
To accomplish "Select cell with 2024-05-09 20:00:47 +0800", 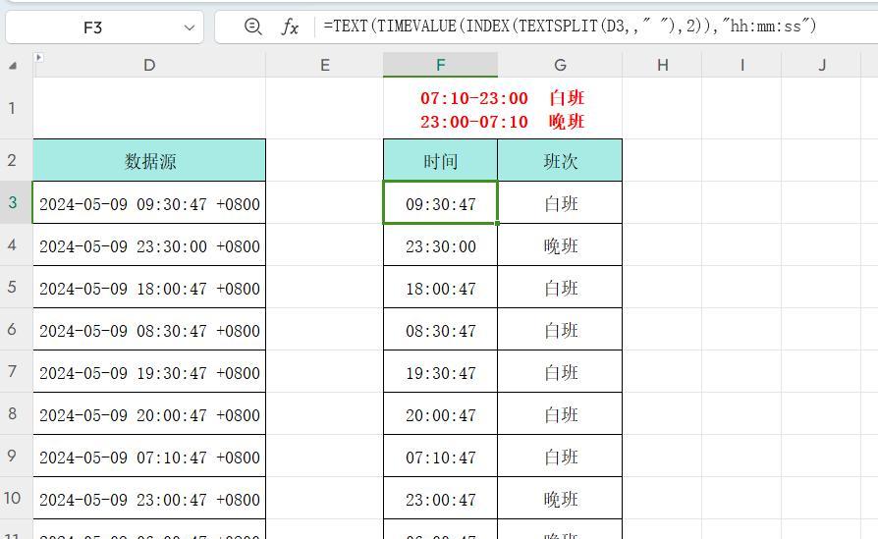I will click(x=149, y=414).
